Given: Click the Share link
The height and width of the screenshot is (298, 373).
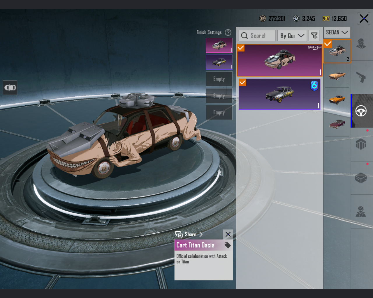Looking at the screenshot, I should 191,234.
